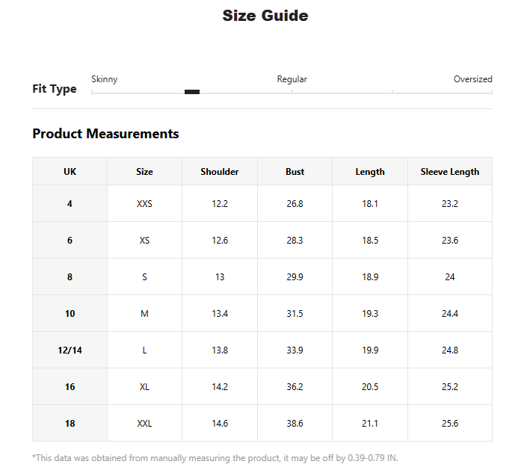Click bust value 31.5 for size M
The height and width of the screenshot is (473, 527).
[x=295, y=313]
